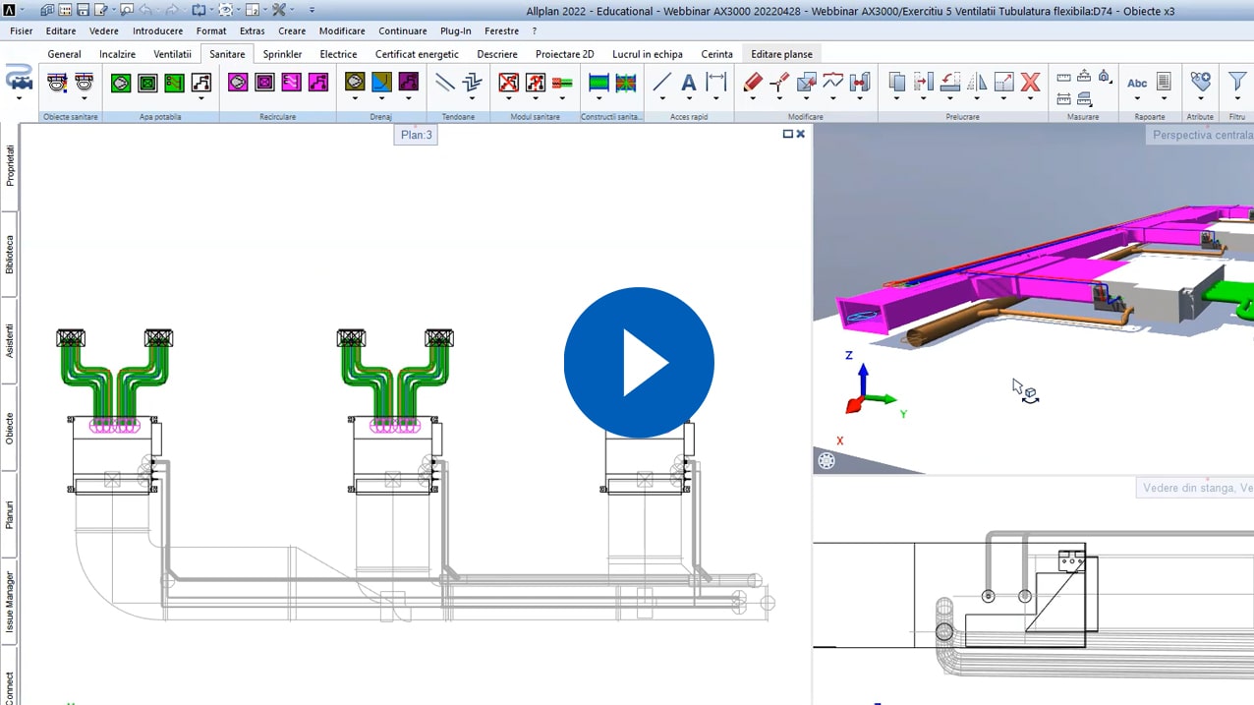Switch to the General ribbon tab
Screen dimensions: 1254x705
pyautogui.click(x=64, y=54)
